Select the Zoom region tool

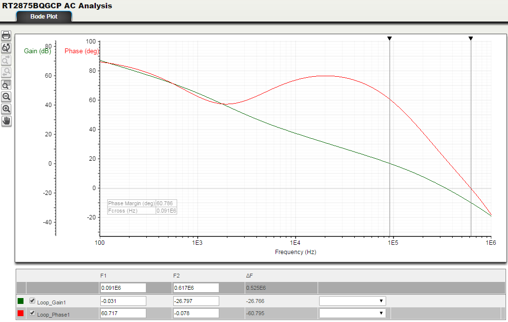click(6, 85)
